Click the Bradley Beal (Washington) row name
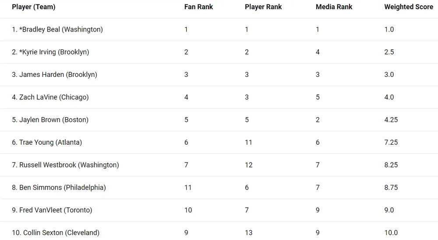This screenshot has width=438, height=240. pos(57,30)
